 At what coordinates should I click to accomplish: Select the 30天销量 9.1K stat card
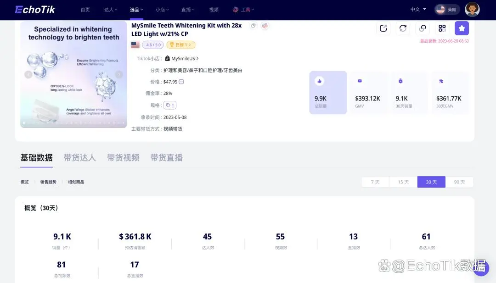pyautogui.click(x=409, y=93)
